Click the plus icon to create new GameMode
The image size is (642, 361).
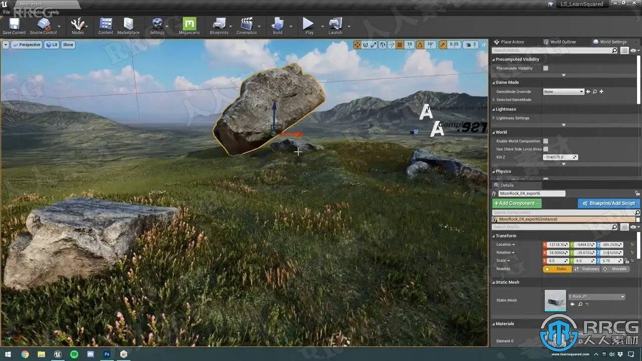tap(601, 92)
